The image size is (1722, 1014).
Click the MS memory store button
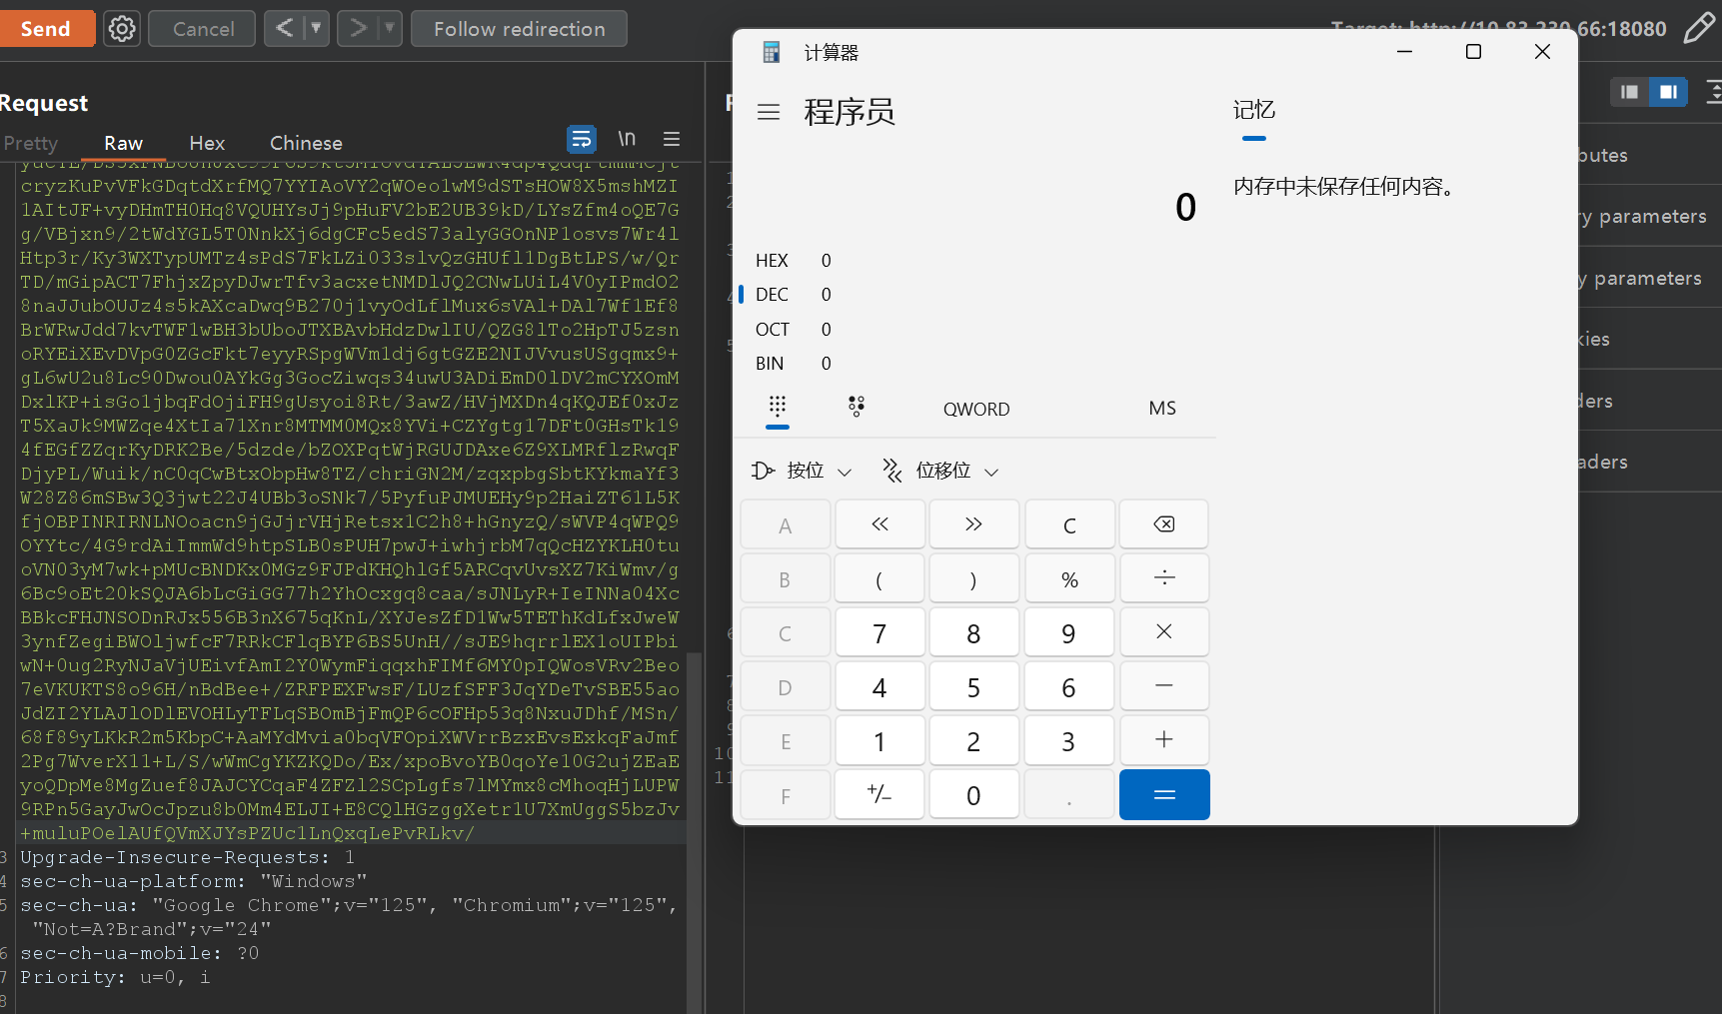[1162, 408]
